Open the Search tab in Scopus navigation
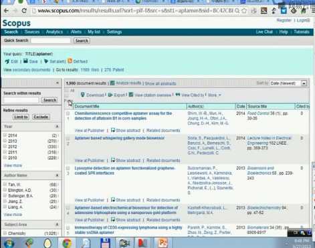The width and height of the screenshot is (315, 248). pyautogui.click(x=11, y=32)
